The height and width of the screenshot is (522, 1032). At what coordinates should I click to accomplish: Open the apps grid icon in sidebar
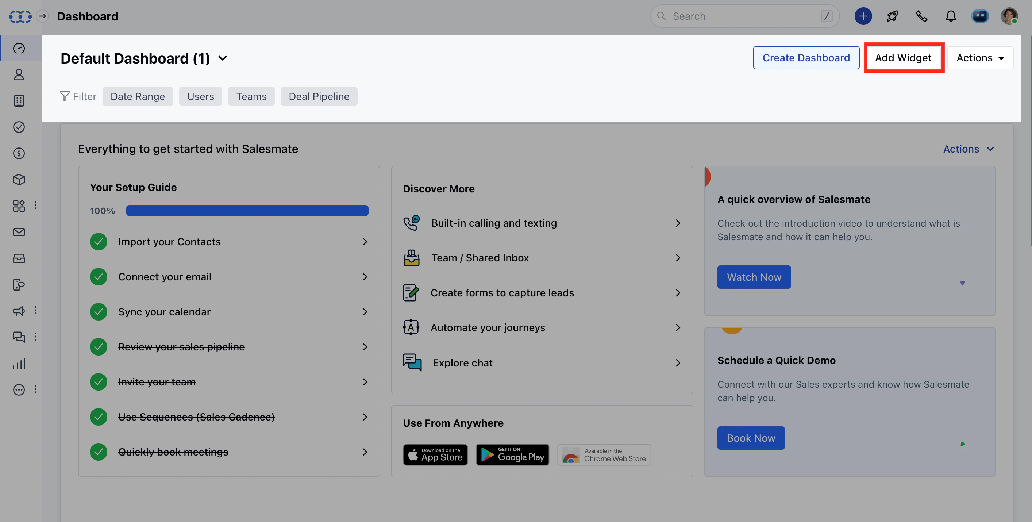pos(19,206)
